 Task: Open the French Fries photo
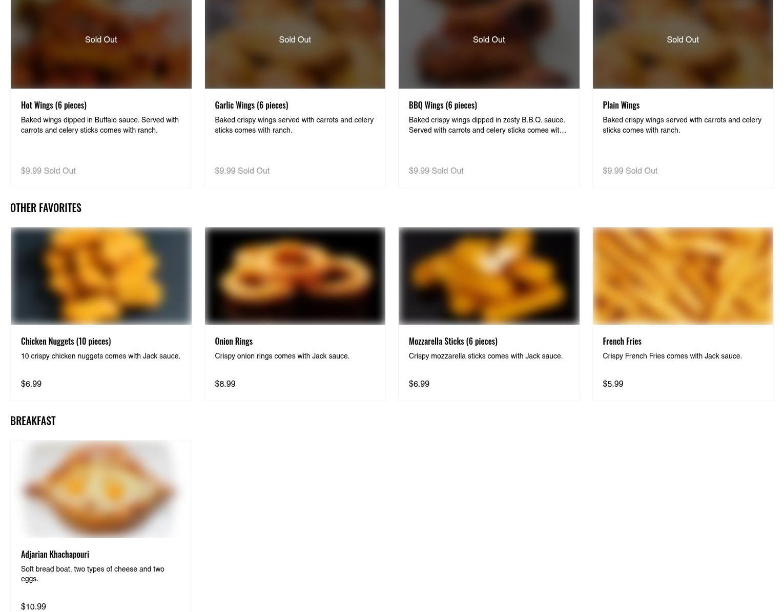(x=683, y=276)
